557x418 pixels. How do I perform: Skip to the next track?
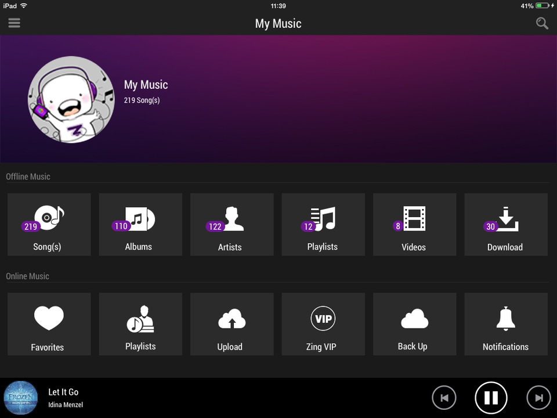point(538,398)
